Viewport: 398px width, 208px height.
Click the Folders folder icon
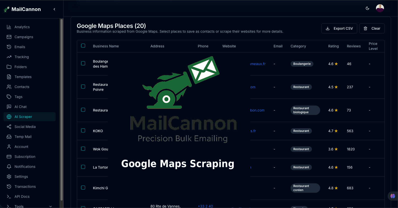9,67
